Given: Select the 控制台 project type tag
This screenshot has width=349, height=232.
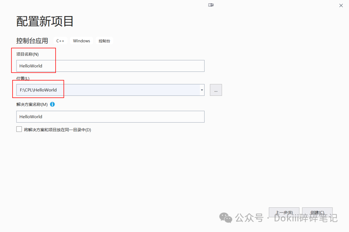Looking at the screenshot, I should (104, 41).
